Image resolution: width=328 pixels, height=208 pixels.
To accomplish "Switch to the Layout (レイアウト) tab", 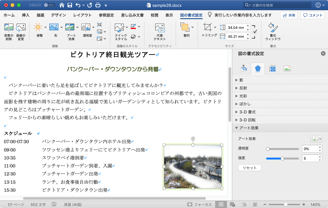I will pos(82,15).
